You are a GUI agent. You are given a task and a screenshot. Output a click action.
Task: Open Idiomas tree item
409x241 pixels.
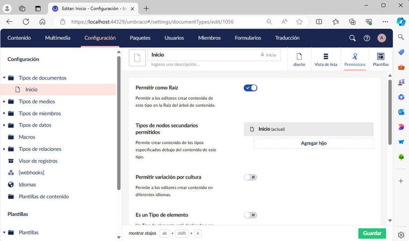coord(27,184)
